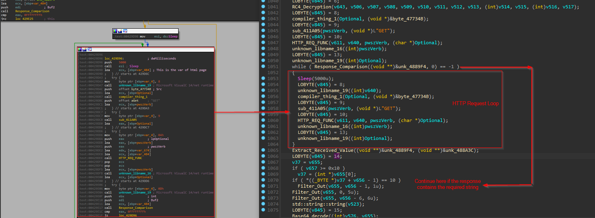Click the pencil edit icon on the small Sleep node

point(120,31)
